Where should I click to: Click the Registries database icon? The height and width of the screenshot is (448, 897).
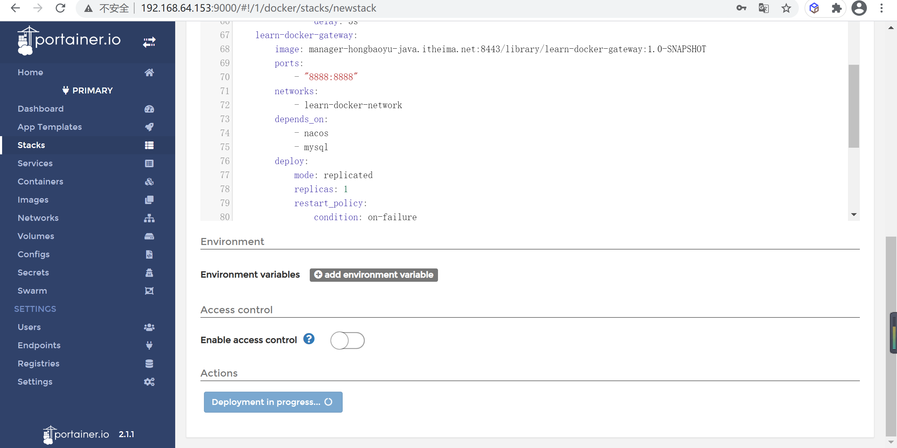click(149, 364)
